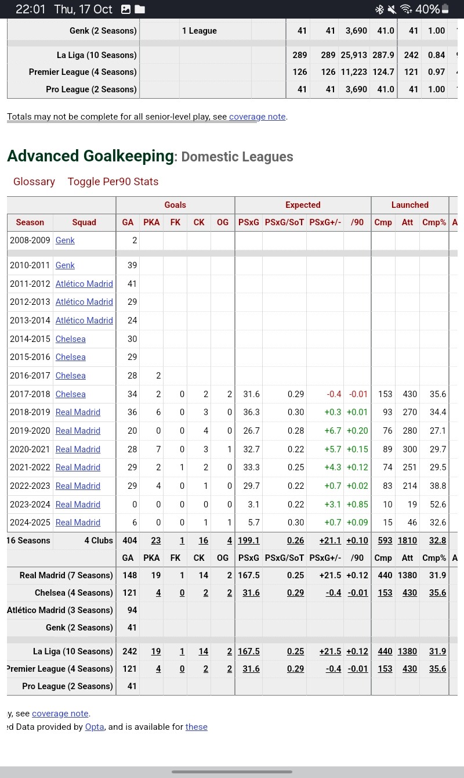Screen dimensions: 464x778
Task: Sort by PKA column header
Action: point(151,222)
